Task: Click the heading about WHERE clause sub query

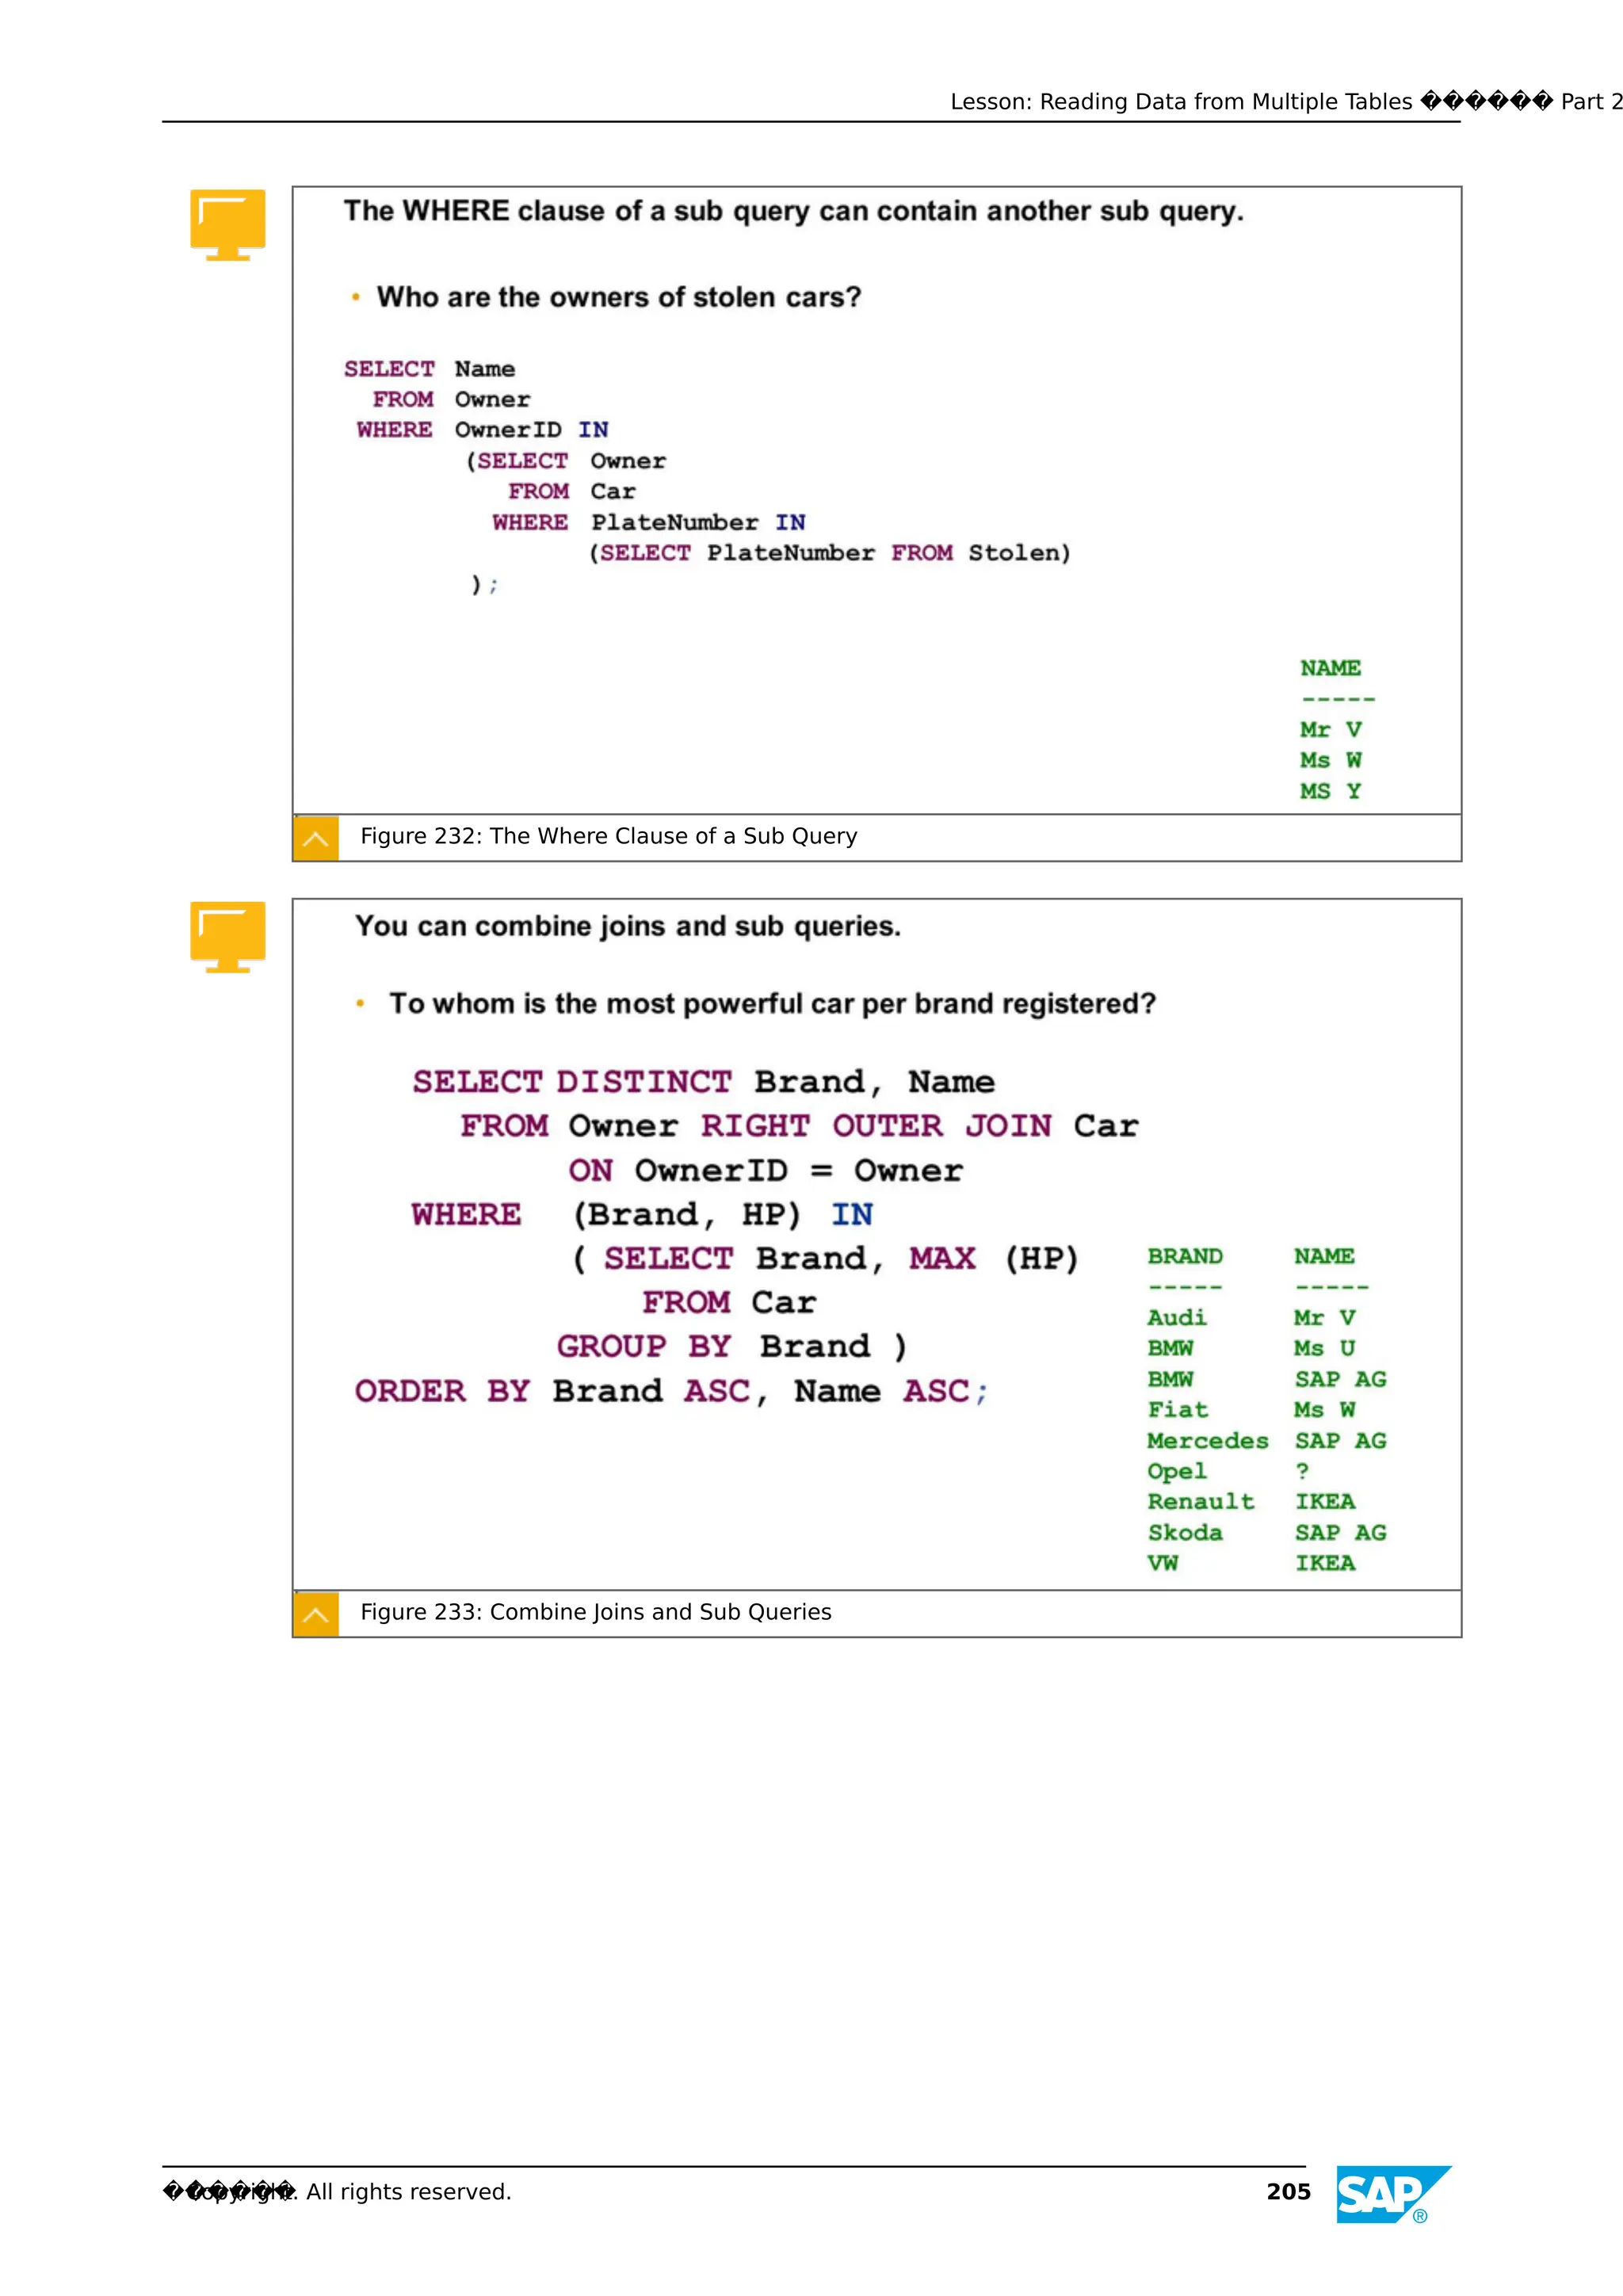Action: point(793,211)
